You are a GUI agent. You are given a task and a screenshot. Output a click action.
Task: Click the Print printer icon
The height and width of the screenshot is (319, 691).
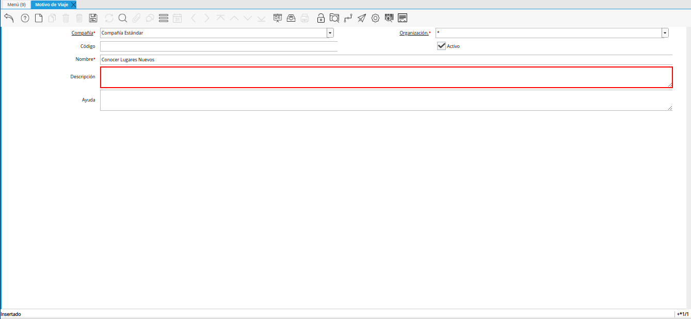305,18
